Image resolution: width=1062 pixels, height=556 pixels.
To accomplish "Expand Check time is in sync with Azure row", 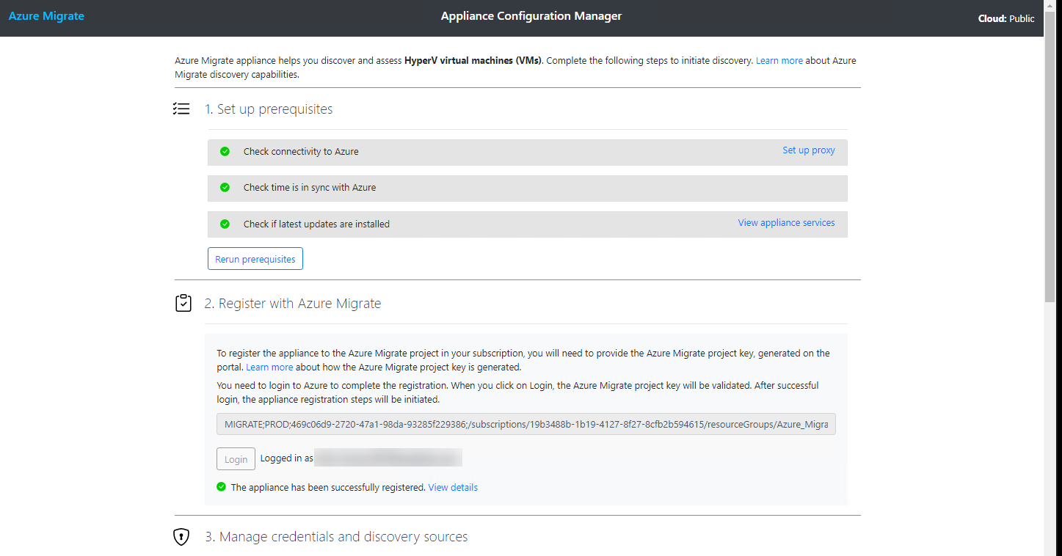I will (x=528, y=188).
